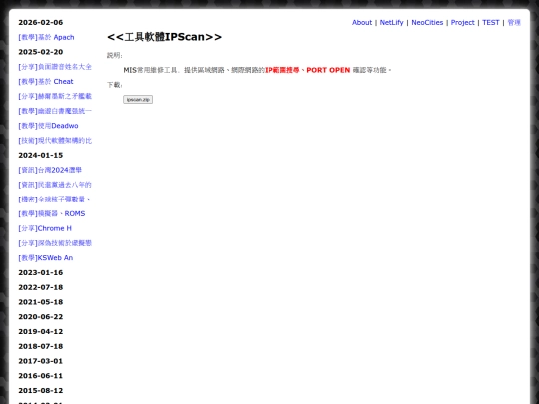Image resolution: width=539 pixels, height=404 pixels.
Task: Open the [教學]基於 Apach article link
Action: tap(46, 37)
